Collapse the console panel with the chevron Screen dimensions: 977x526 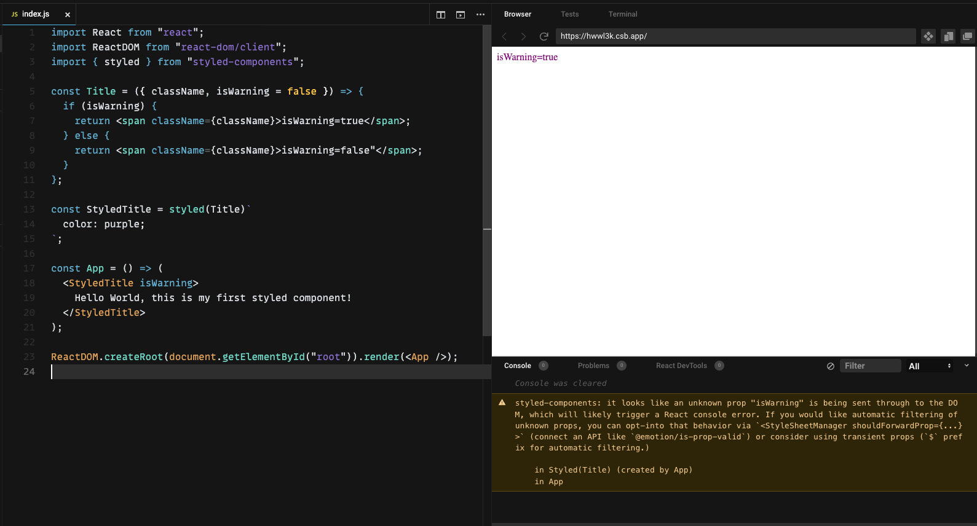click(x=967, y=366)
